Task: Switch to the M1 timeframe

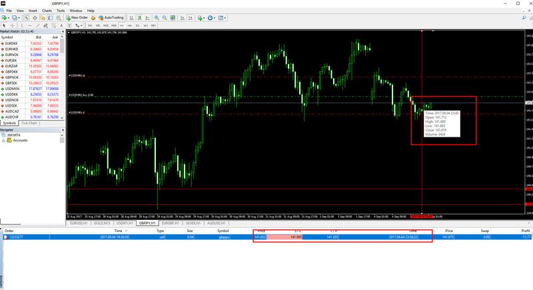Action: 90,25
